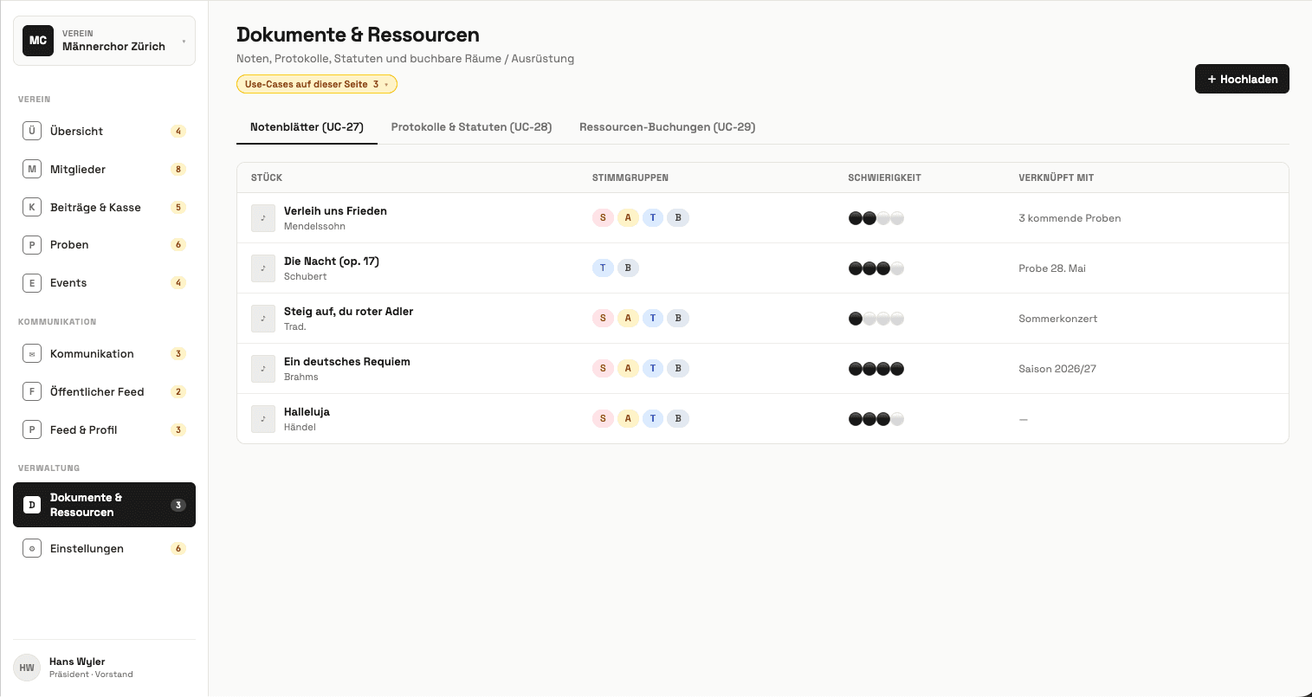Click the Kommunikation envelope icon
Image resolution: width=1312 pixels, height=697 pixels.
pyautogui.click(x=32, y=353)
